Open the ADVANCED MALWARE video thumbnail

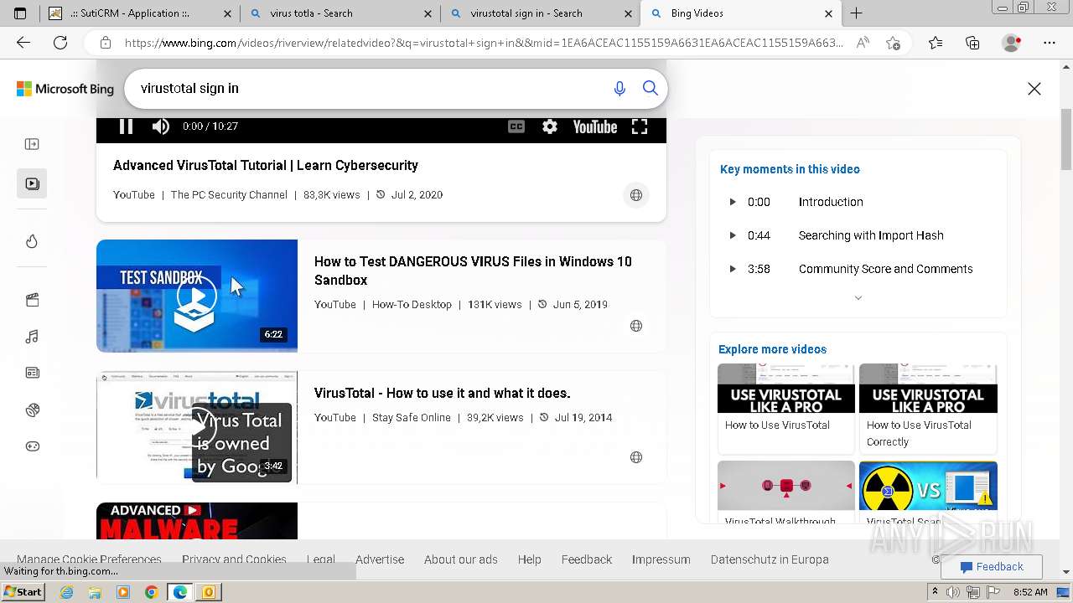197,521
